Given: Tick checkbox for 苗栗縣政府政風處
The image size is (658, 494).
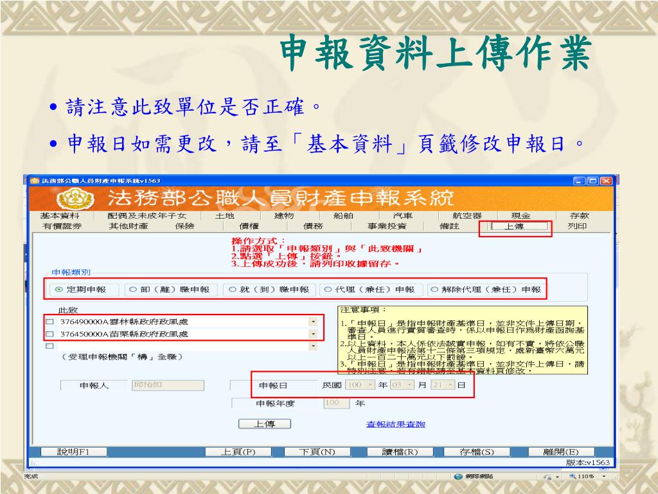Looking at the screenshot, I should pos(49,334).
